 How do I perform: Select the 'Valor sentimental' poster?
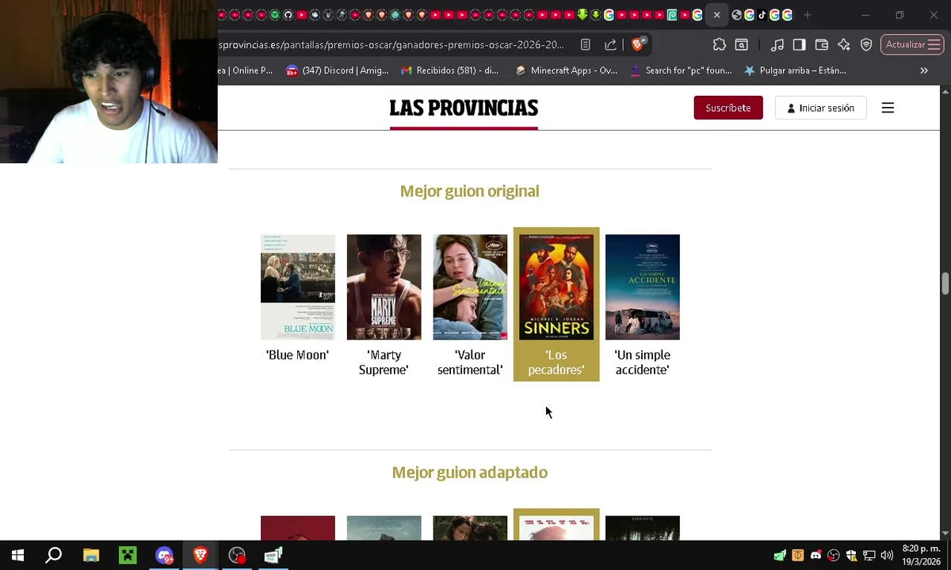point(470,287)
